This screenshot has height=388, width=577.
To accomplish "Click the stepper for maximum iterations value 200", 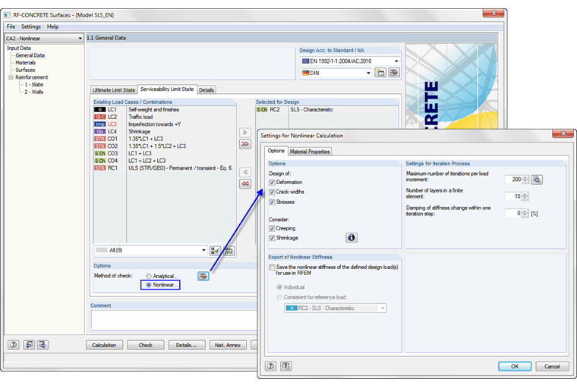I will (525, 180).
